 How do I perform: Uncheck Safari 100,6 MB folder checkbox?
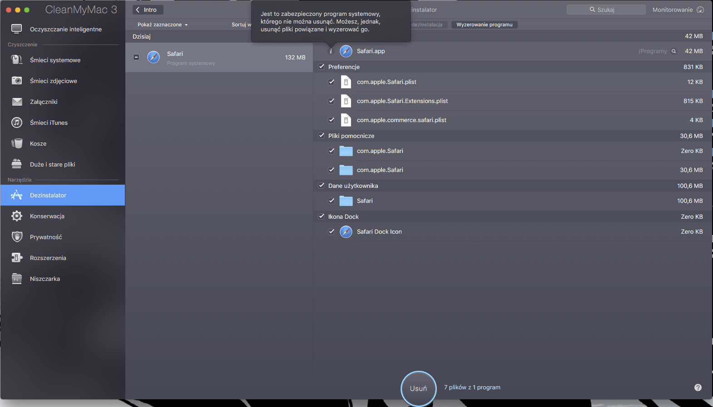(332, 201)
